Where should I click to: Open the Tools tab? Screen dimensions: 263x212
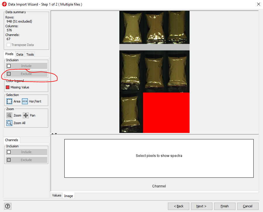(30, 54)
